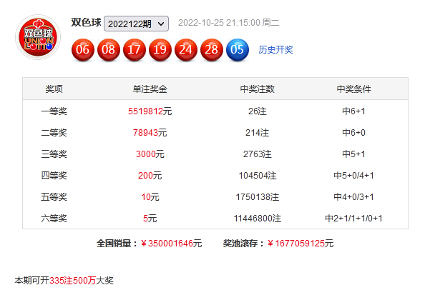
Task: Click red ball number 06
Action: [x=83, y=50]
